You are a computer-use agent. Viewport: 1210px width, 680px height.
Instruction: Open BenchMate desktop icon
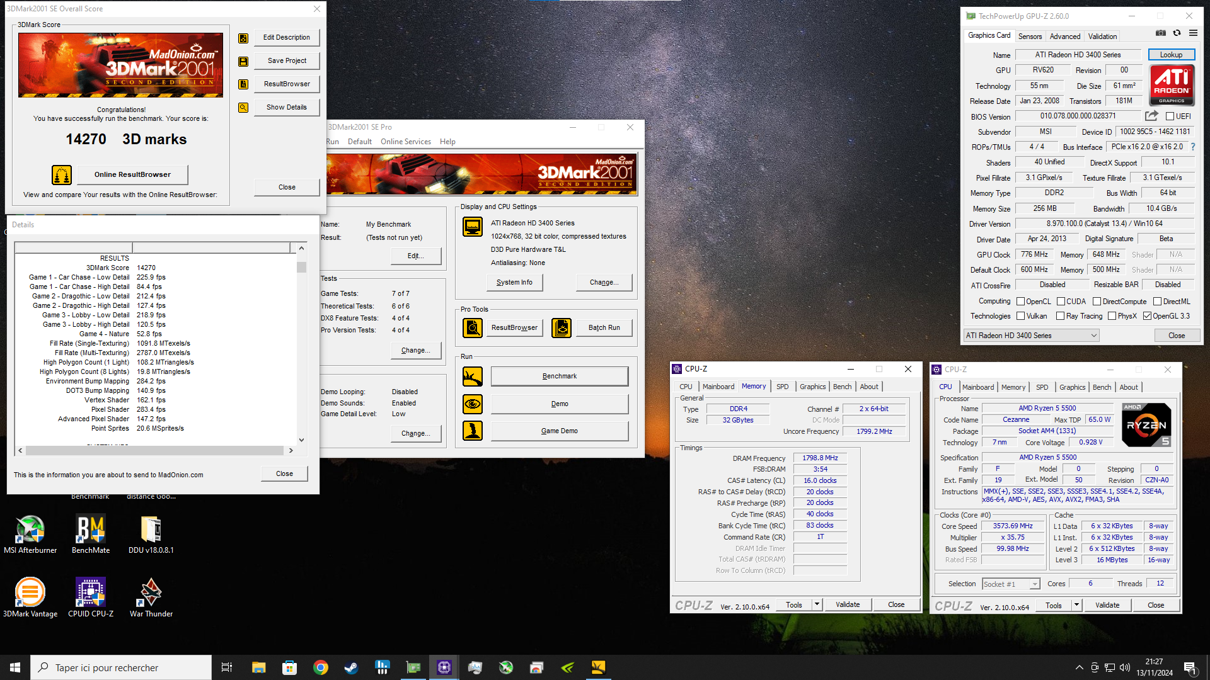pyautogui.click(x=91, y=535)
